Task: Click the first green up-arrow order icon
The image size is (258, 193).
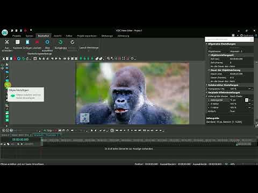Action: (x=81, y=58)
